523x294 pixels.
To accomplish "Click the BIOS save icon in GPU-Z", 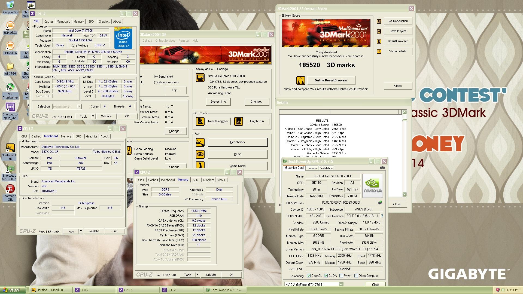I will [x=380, y=203].
